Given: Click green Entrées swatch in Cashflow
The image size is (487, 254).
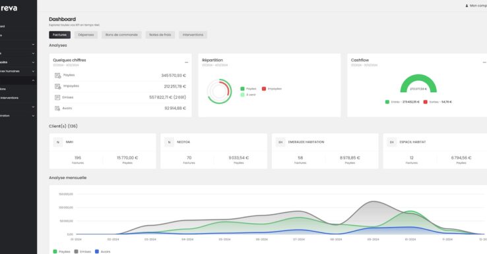Looking at the screenshot, I should [387, 102].
